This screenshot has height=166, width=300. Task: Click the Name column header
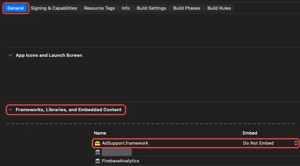100,133
